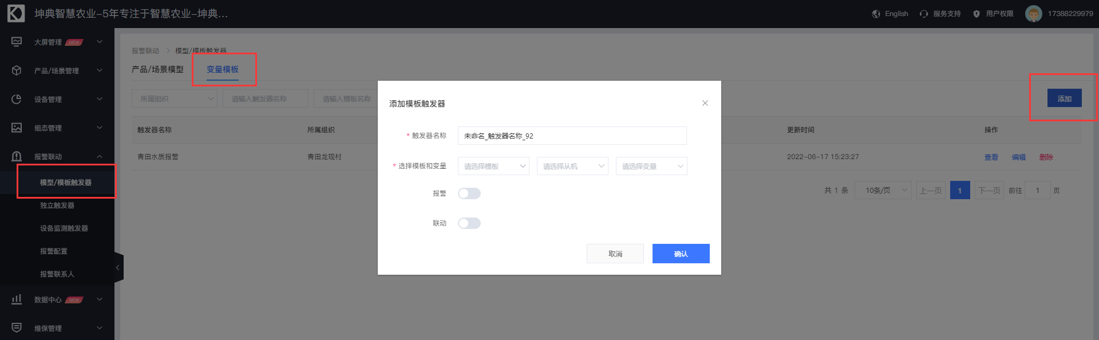Click 查看 for 青田水质报警

pyautogui.click(x=991, y=157)
